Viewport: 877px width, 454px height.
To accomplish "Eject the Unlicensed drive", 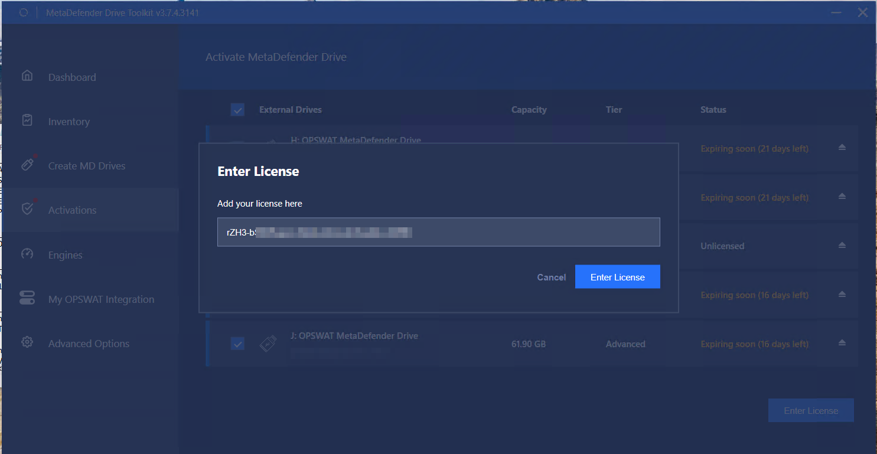I will click(842, 245).
